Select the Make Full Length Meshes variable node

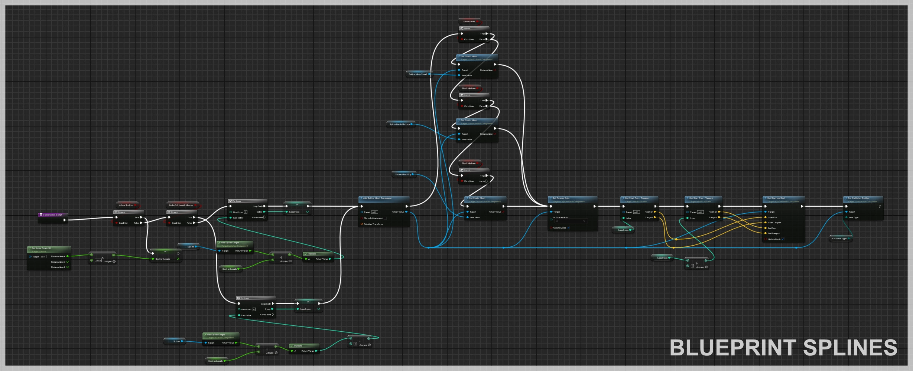(181, 205)
